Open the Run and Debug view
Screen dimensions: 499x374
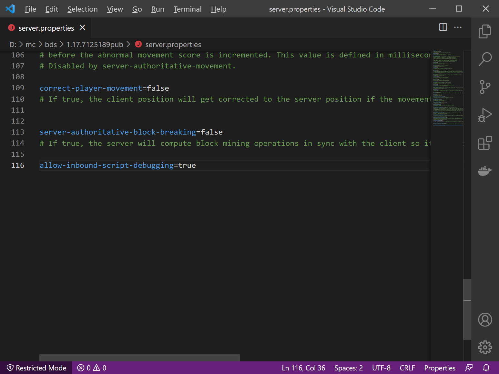[x=484, y=115]
